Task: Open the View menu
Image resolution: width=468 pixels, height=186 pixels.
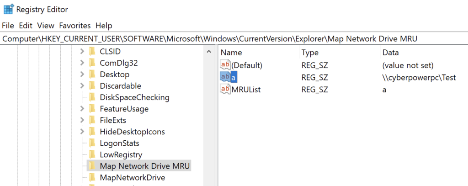Action: pyautogui.click(x=46, y=26)
